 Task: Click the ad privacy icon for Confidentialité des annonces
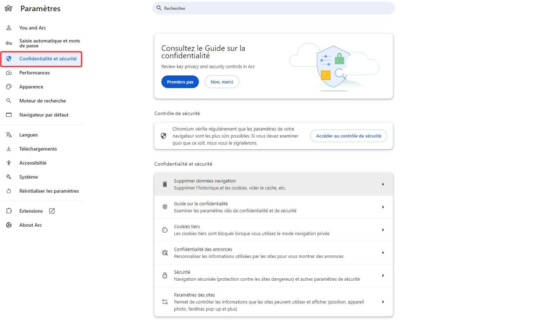click(165, 253)
